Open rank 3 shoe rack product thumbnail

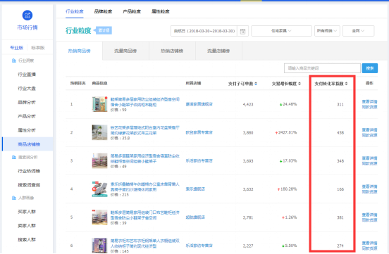coord(99,161)
